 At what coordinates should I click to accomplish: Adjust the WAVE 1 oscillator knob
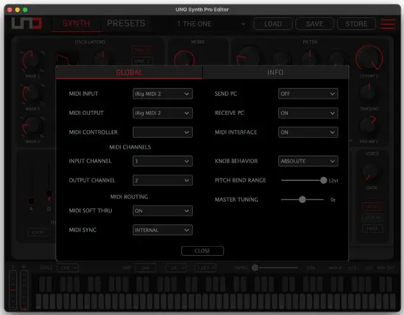pyautogui.click(x=31, y=61)
